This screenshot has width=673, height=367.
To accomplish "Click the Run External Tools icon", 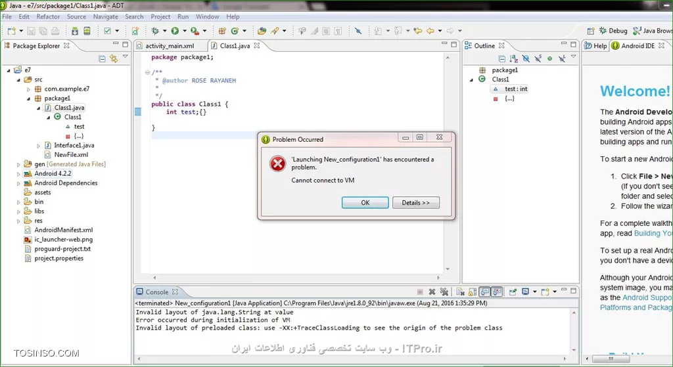I will [195, 31].
